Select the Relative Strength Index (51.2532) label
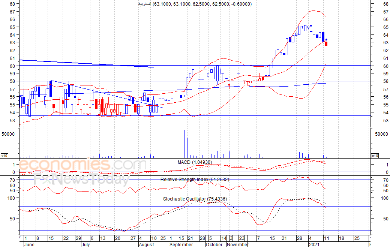 click(x=195, y=180)
